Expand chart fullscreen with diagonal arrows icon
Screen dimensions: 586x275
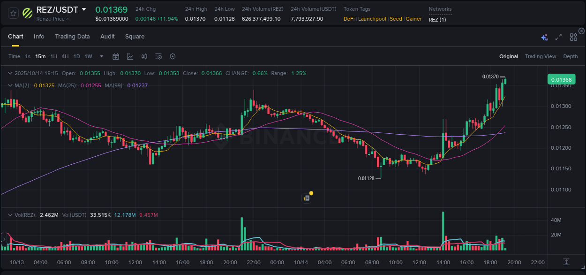click(558, 37)
